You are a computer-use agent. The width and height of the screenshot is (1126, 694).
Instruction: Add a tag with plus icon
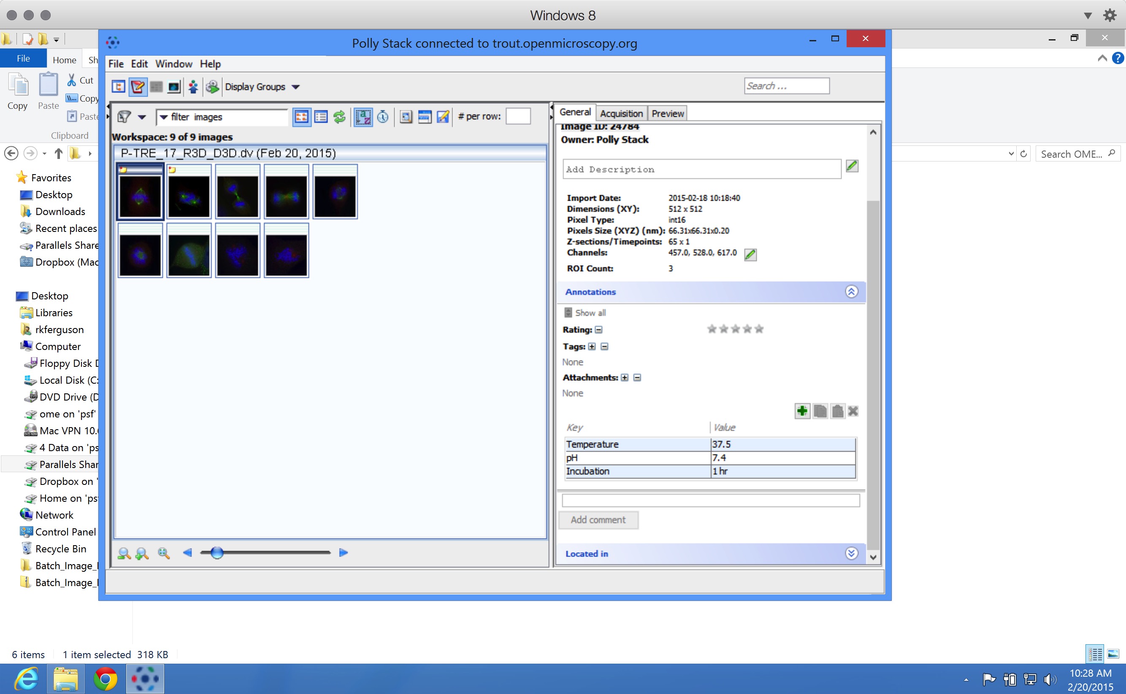(592, 347)
